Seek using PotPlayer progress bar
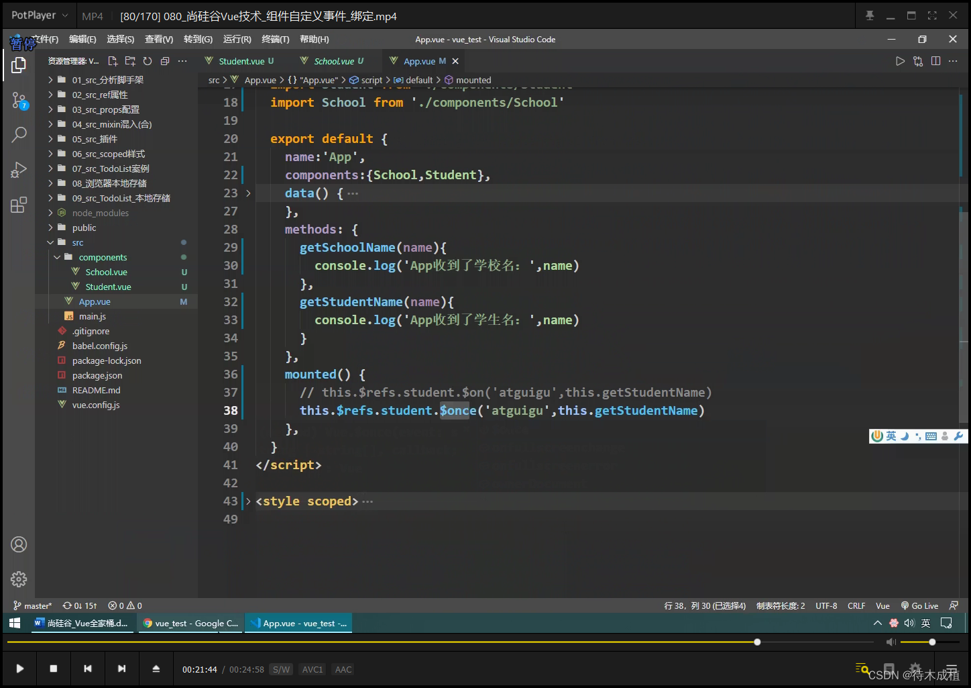The width and height of the screenshot is (971, 688). pyautogui.click(x=441, y=642)
